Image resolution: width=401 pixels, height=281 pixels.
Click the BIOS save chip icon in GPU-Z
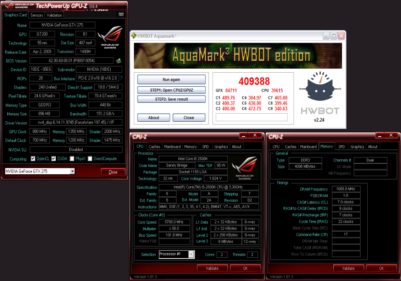coord(118,61)
